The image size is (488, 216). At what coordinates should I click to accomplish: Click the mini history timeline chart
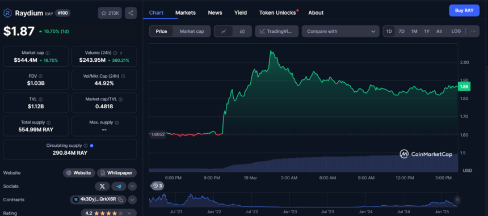tap(303, 200)
